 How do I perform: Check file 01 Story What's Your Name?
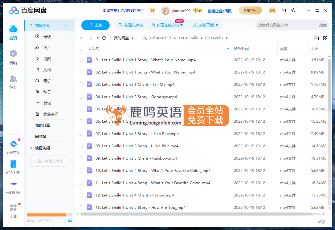coord(81,60)
